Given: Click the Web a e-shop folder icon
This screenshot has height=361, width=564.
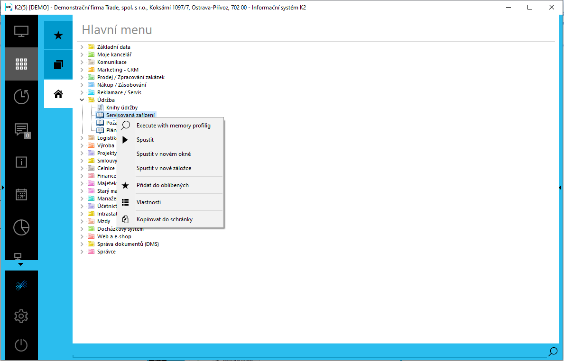Looking at the screenshot, I should [91, 236].
